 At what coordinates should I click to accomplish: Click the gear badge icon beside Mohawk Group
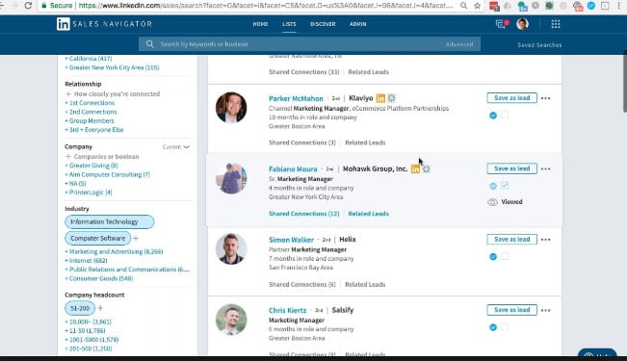tap(427, 169)
